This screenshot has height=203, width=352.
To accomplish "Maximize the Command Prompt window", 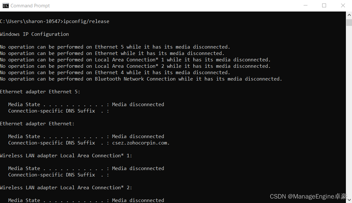I will point(324,6).
